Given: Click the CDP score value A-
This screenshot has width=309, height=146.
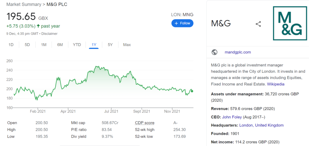Looking at the screenshot, I should point(175,123).
